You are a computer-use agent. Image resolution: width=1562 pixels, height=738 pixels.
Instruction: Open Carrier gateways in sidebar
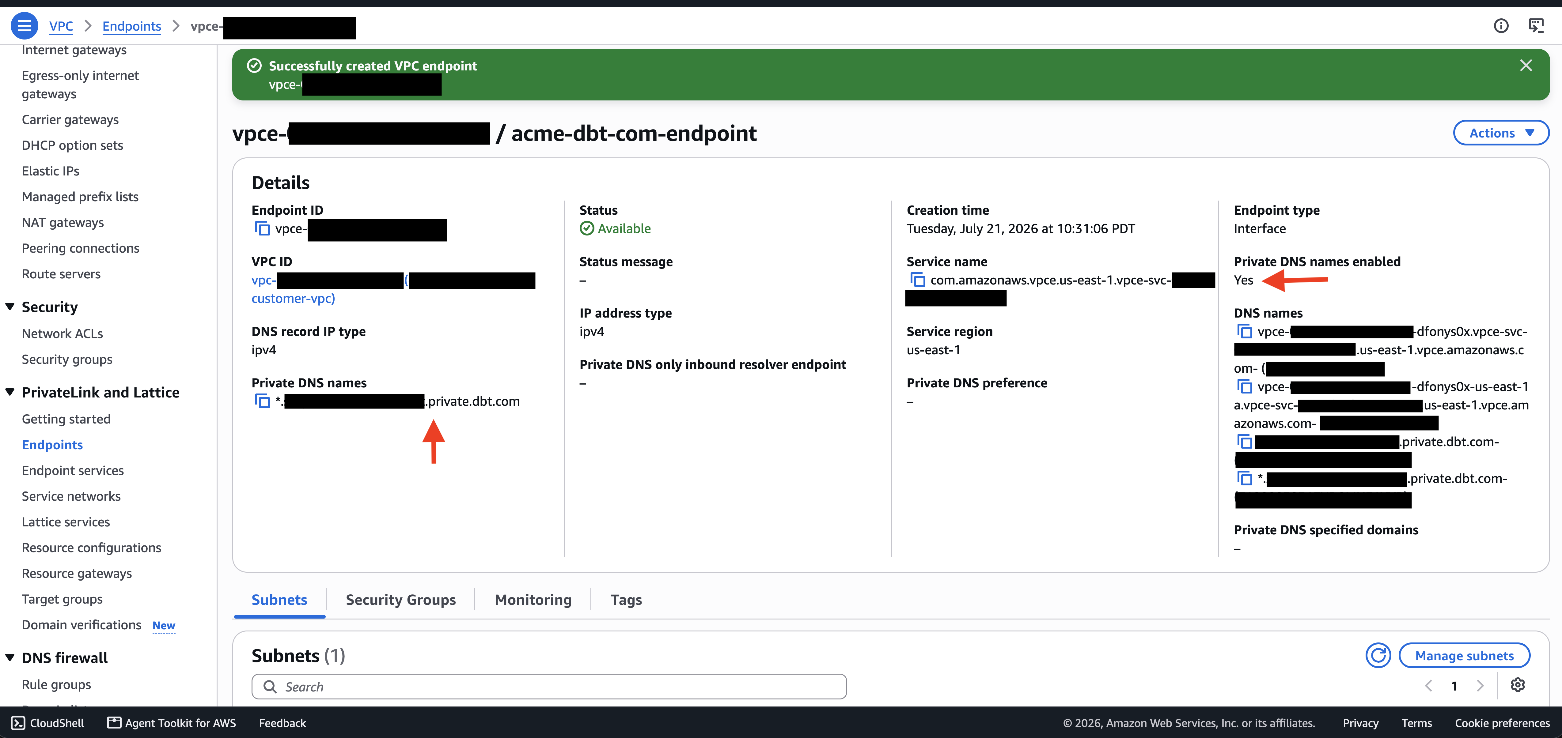[x=70, y=119]
